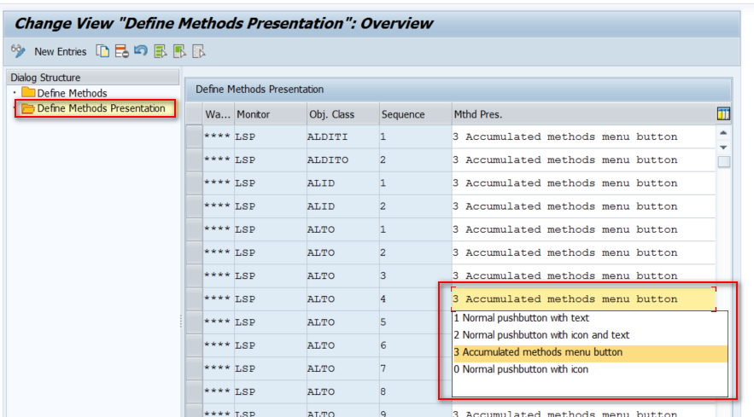The width and height of the screenshot is (754, 417).
Task: Click the Define Methods folder icon
Action: (28, 92)
